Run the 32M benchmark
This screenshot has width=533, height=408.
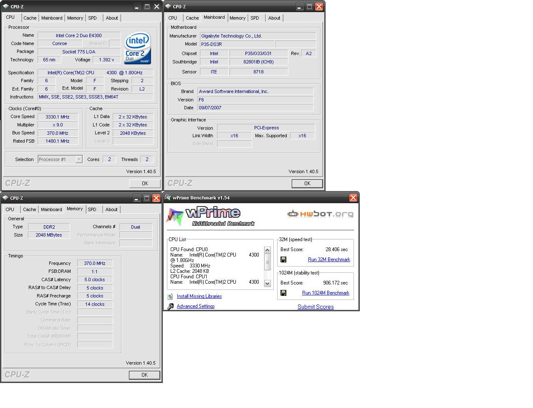(x=329, y=259)
